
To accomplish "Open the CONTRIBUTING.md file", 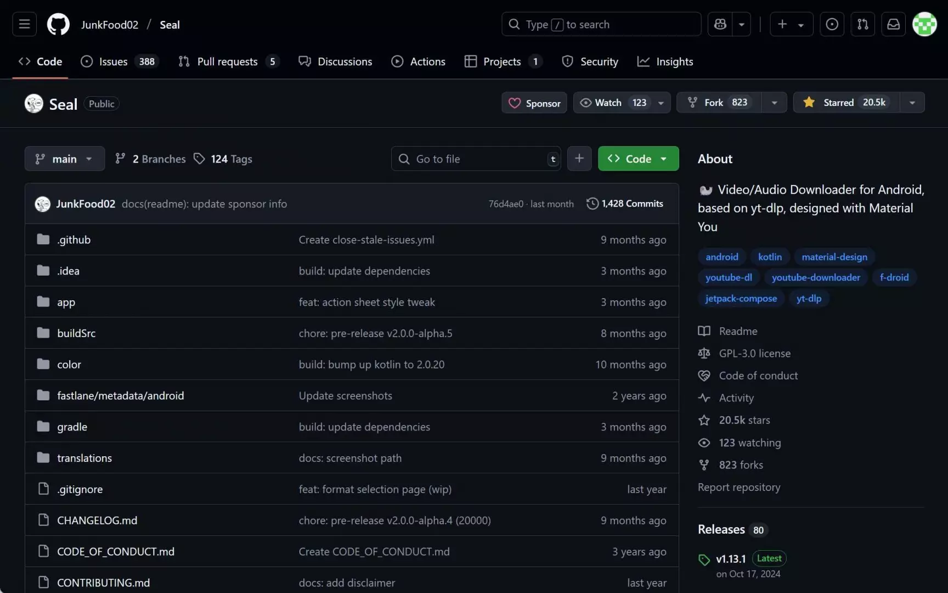I will 104,583.
